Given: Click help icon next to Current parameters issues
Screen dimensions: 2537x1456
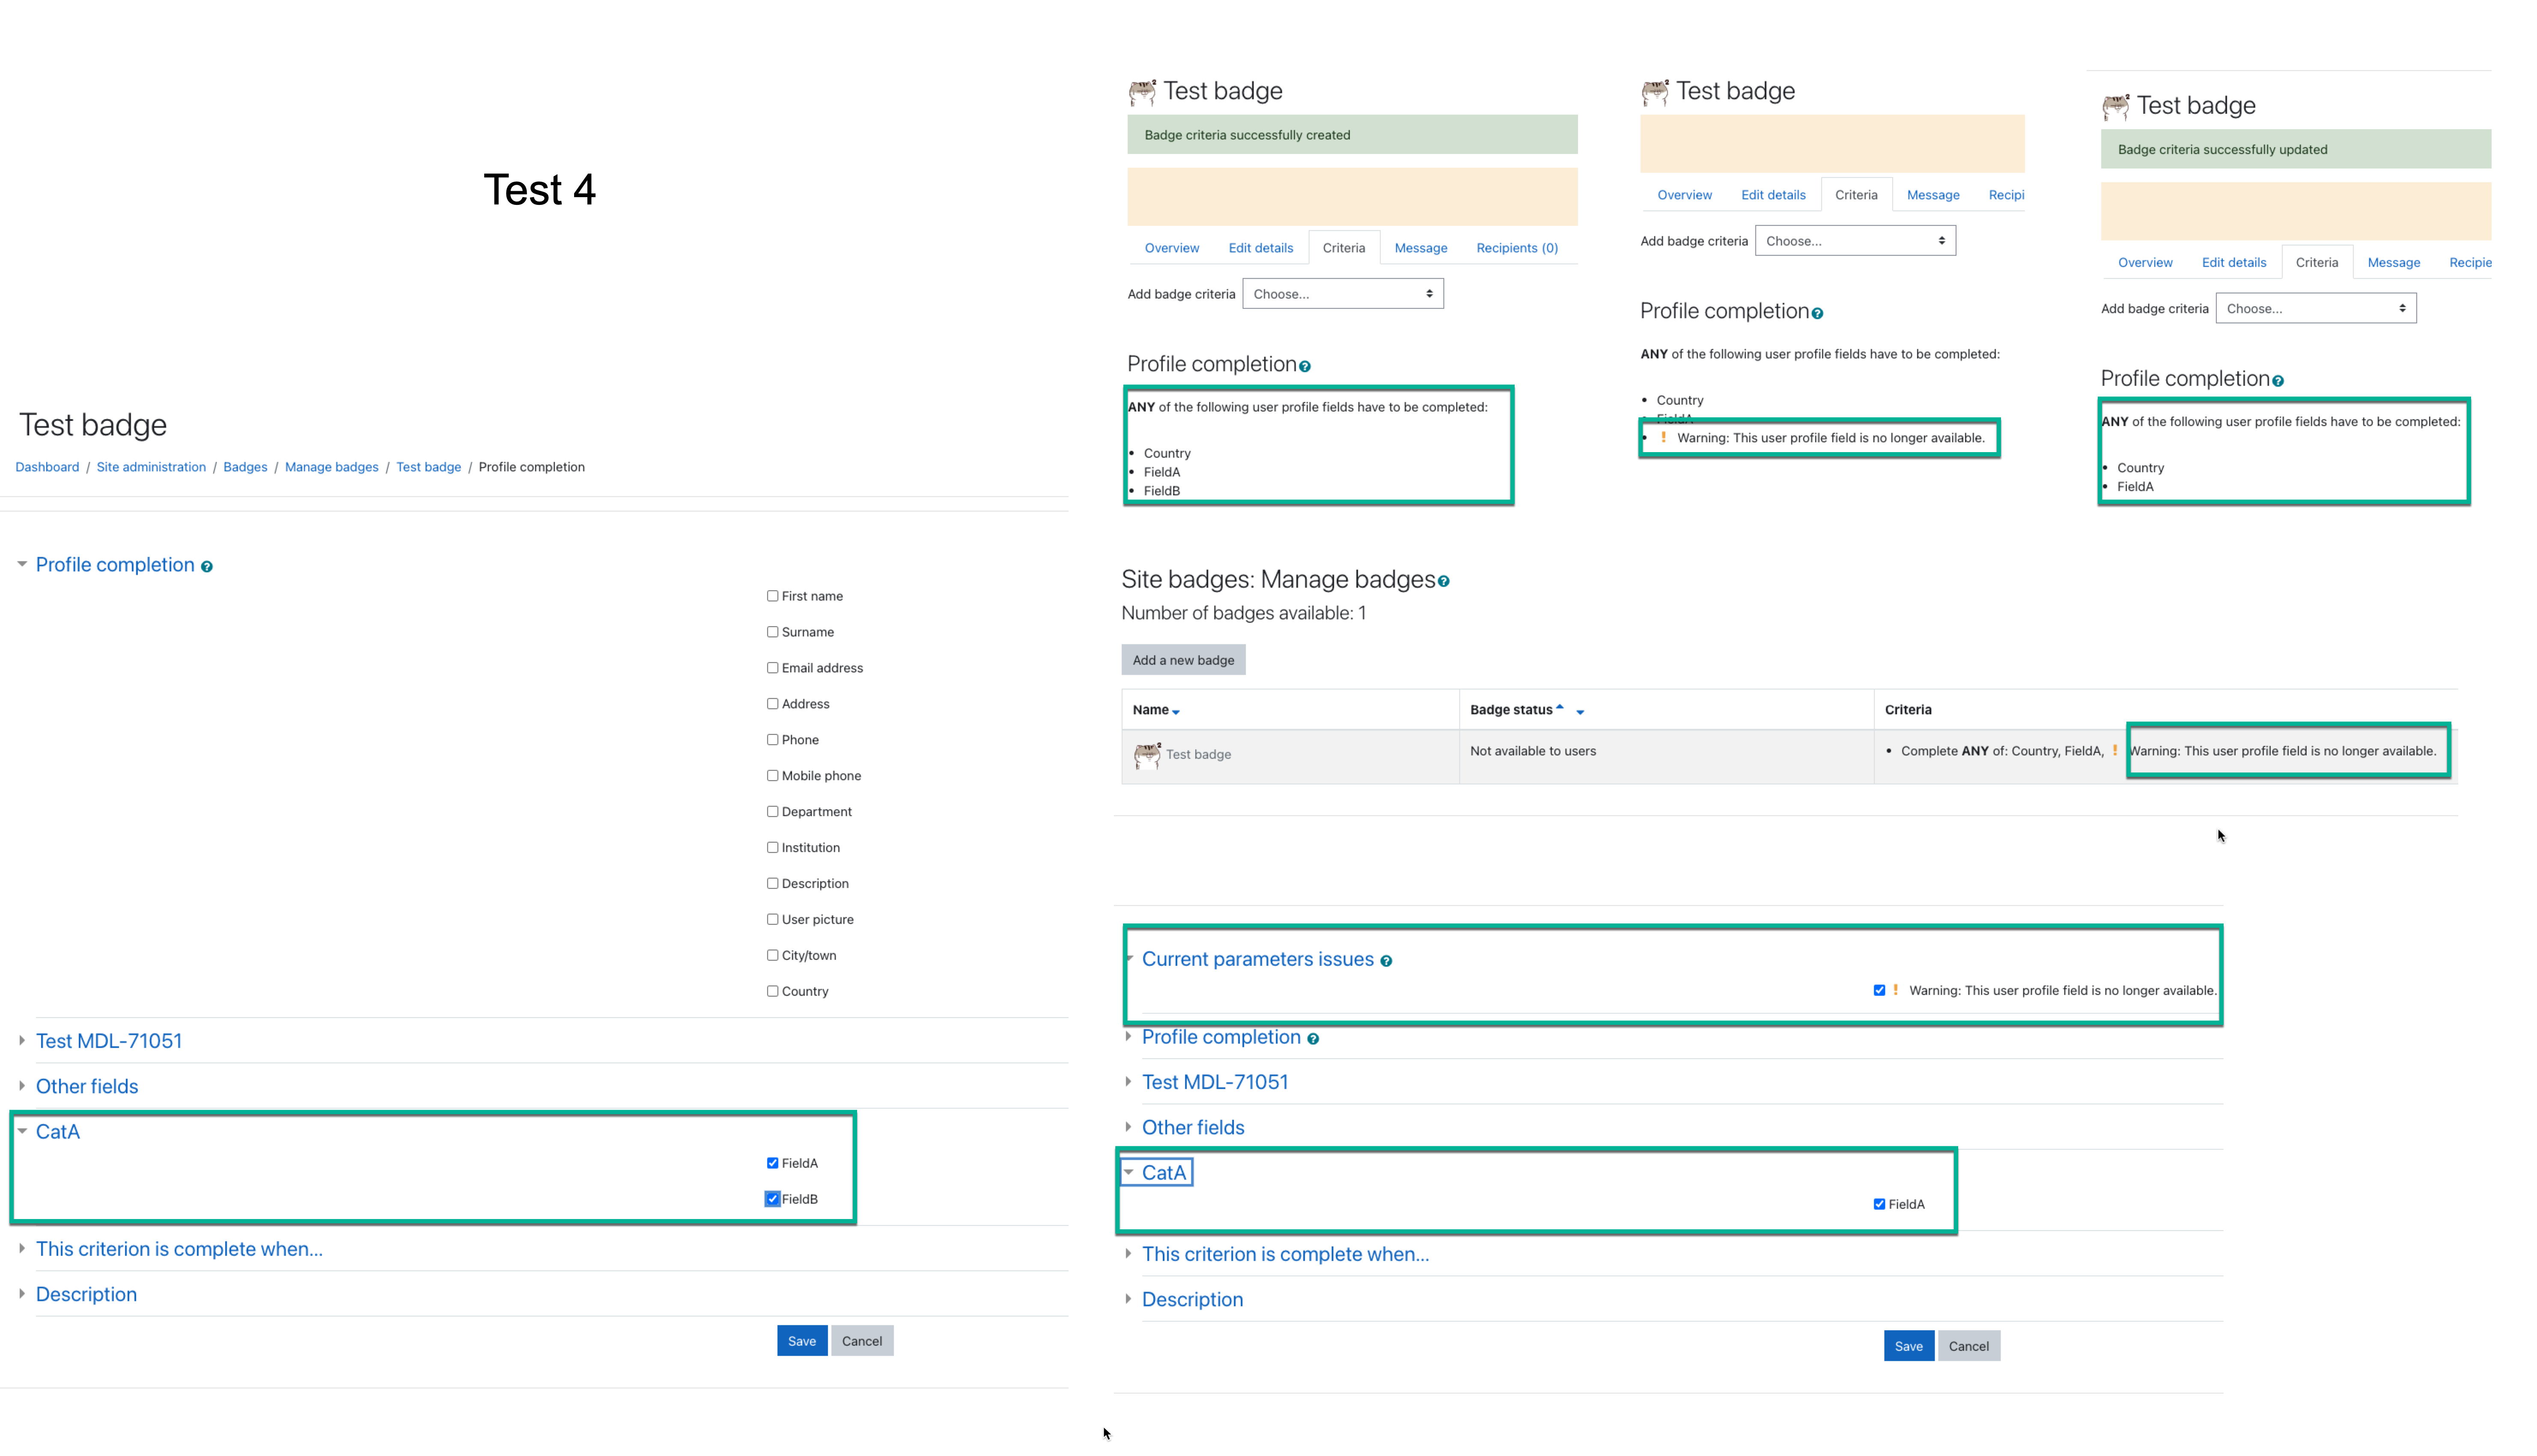Looking at the screenshot, I should click(1386, 961).
